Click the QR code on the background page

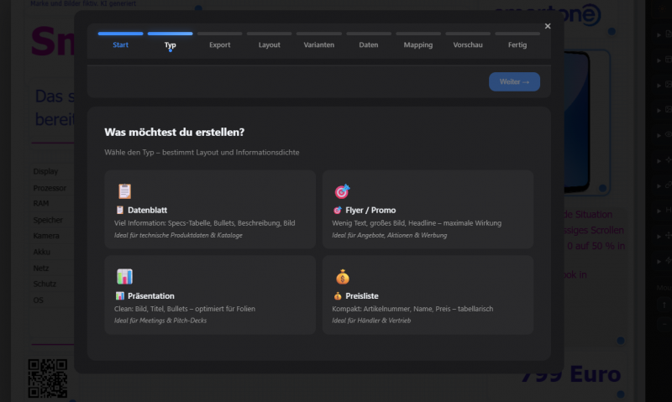click(x=48, y=378)
